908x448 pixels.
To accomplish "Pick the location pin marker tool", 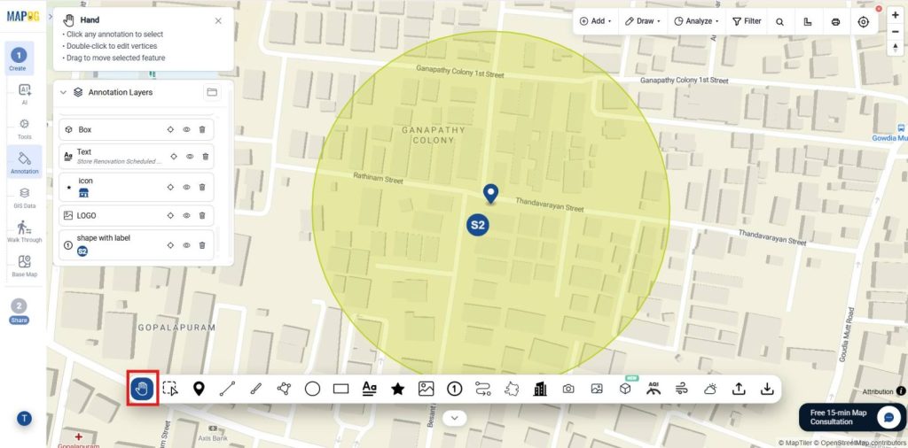I will (x=199, y=389).
